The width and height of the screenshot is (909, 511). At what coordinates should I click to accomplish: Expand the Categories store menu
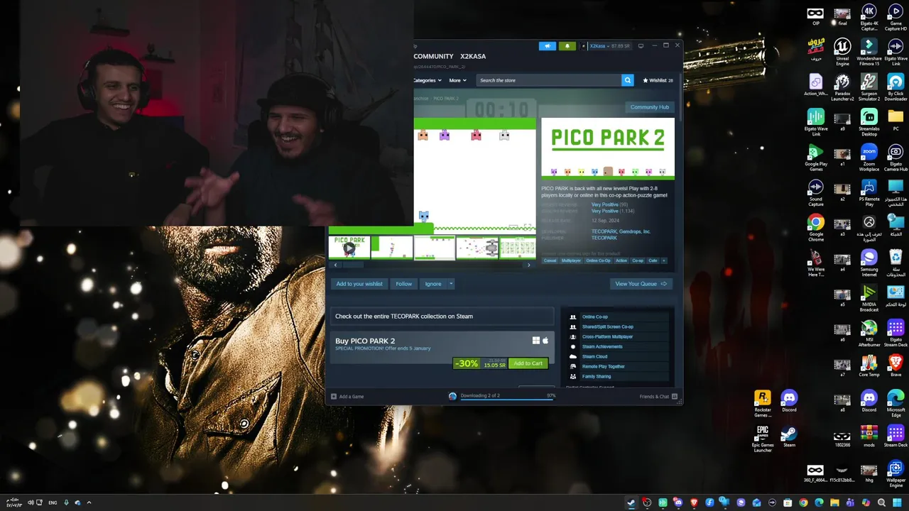point(428,80)
